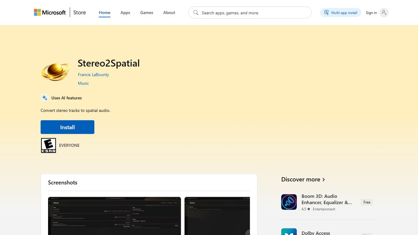Click the user profile avatar icon
This screenshot has width=418, height=235.
pos(384,13)
